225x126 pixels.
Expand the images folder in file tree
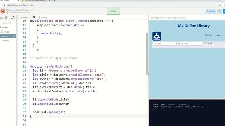coord(5,27)
